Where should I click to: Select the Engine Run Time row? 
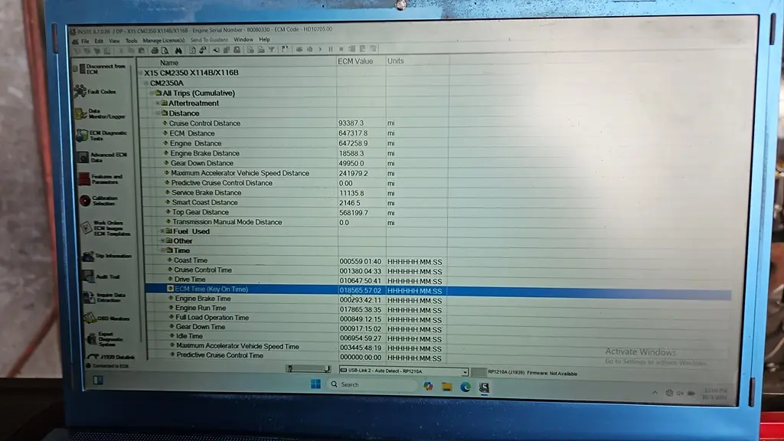click(201, 308)
